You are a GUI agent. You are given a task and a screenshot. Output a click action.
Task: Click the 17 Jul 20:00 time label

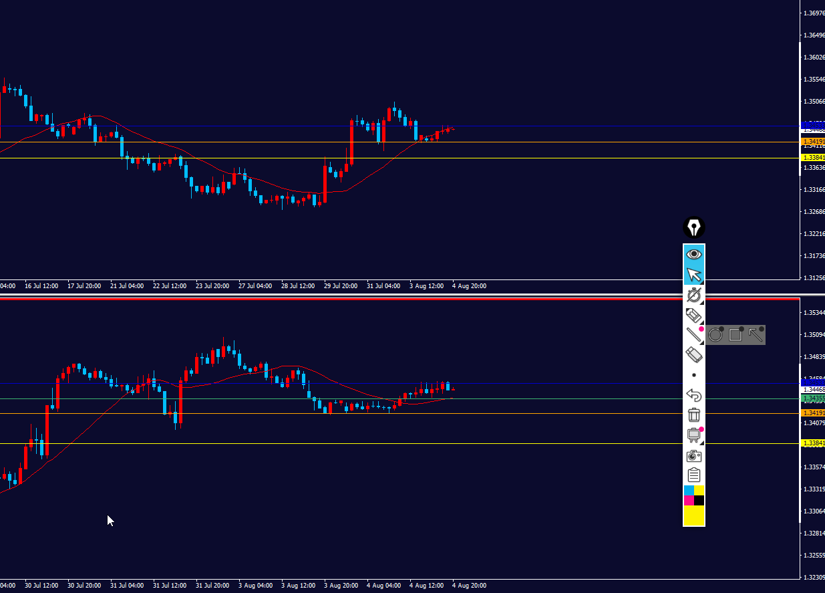tap(84, 286)
